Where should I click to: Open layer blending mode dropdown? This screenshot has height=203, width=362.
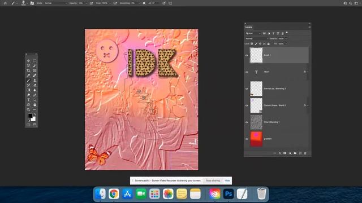tap(257, 39)
